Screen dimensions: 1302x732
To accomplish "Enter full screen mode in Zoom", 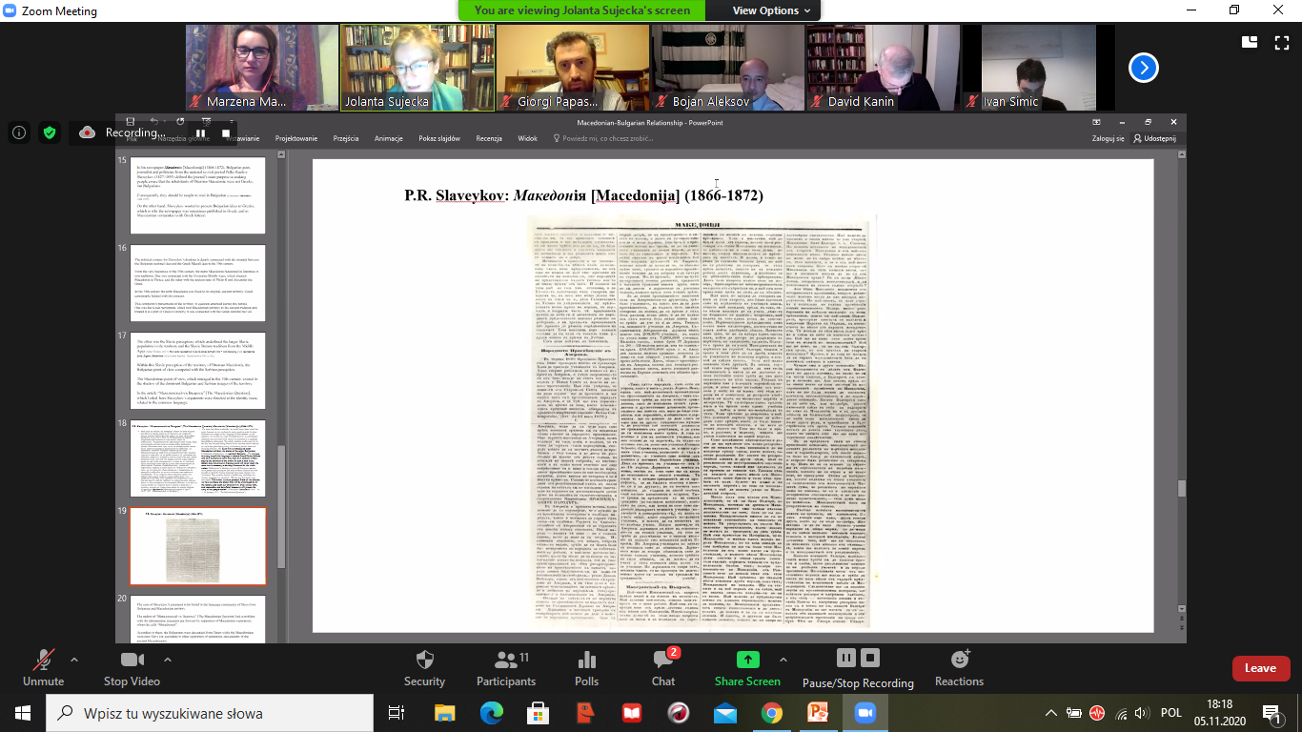I will coord(1280,41).
